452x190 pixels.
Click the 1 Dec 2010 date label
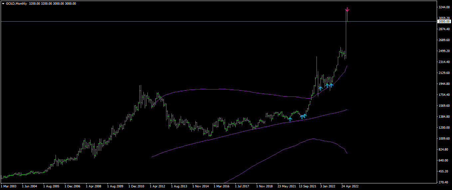coord(137,186)
